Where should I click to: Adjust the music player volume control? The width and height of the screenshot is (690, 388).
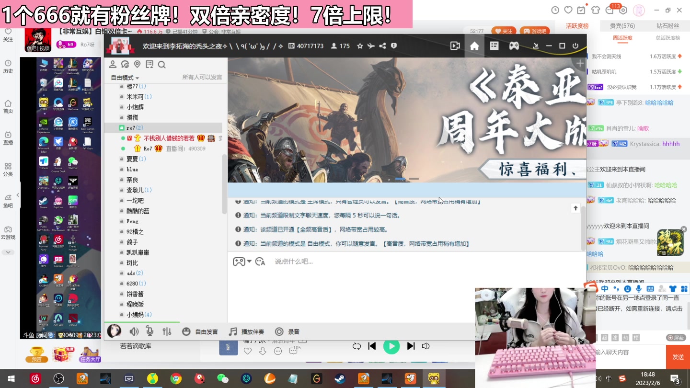(x=425, y=346)
